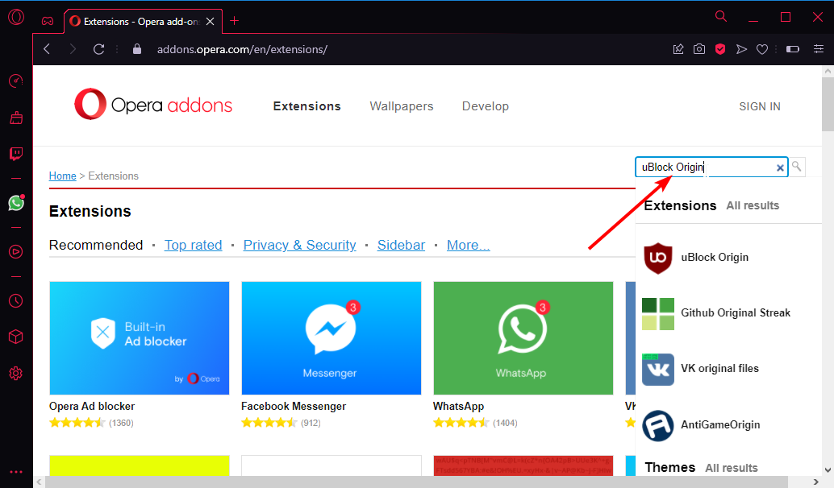Open Twitch in the sidebar
This screenshot has height=488, width=834.
tap(16, 154)
